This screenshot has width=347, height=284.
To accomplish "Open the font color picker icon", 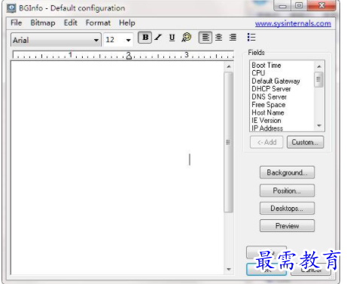I will click(x=187, y=38).
